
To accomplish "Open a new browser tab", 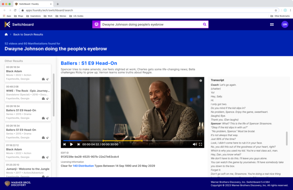I will (58, 4).
